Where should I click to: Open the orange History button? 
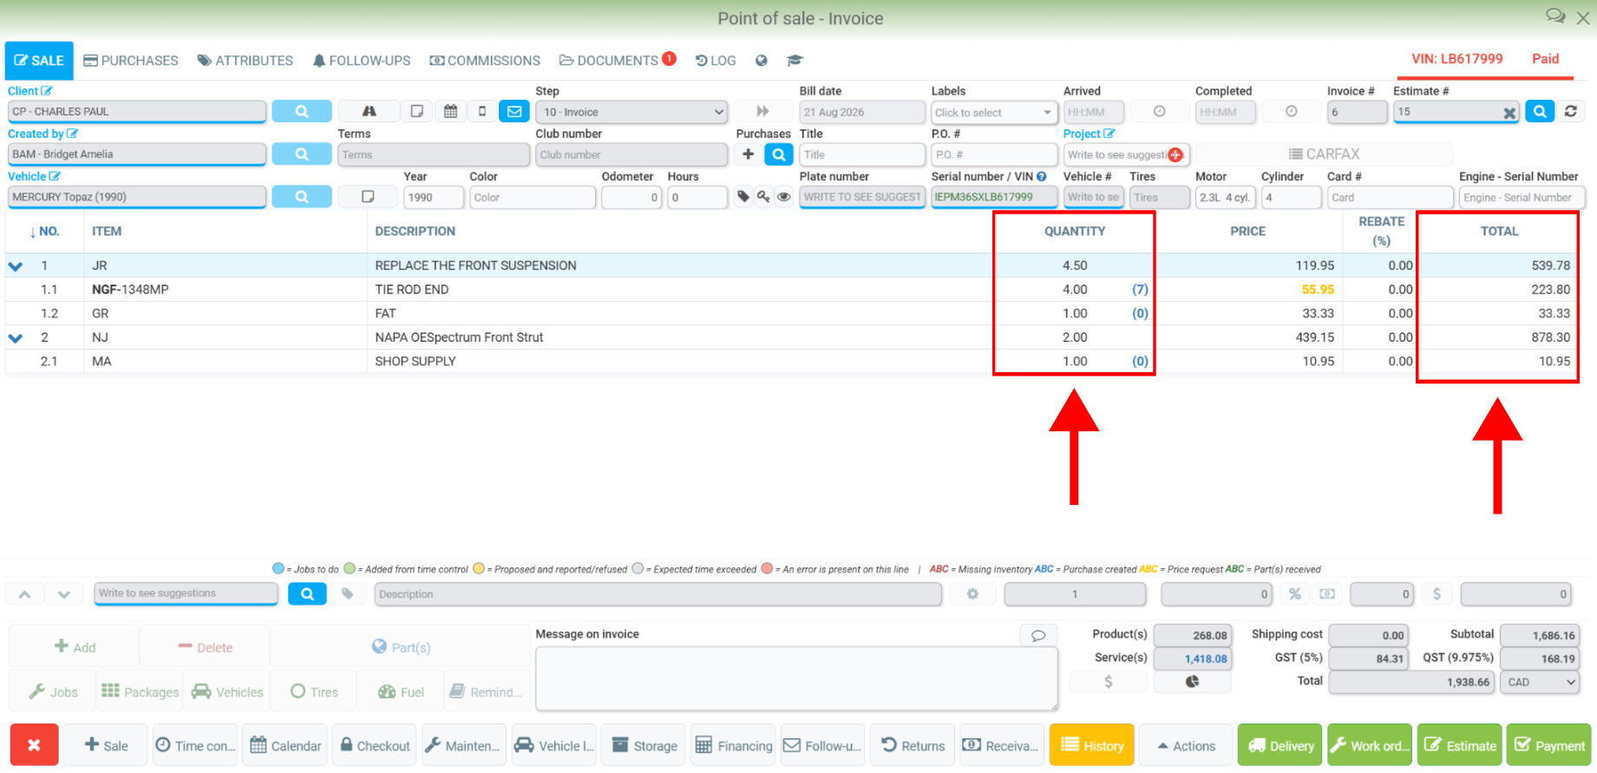(1092, 745)
